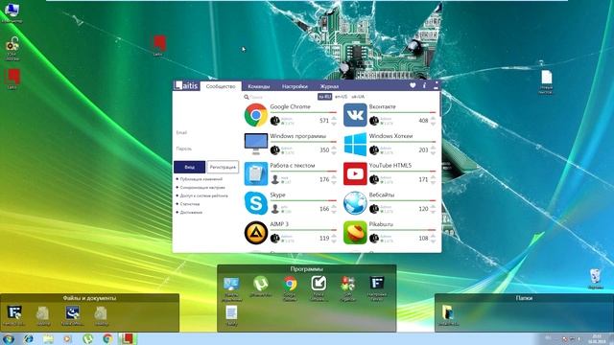Click the Программы fence title

(307, 269)
